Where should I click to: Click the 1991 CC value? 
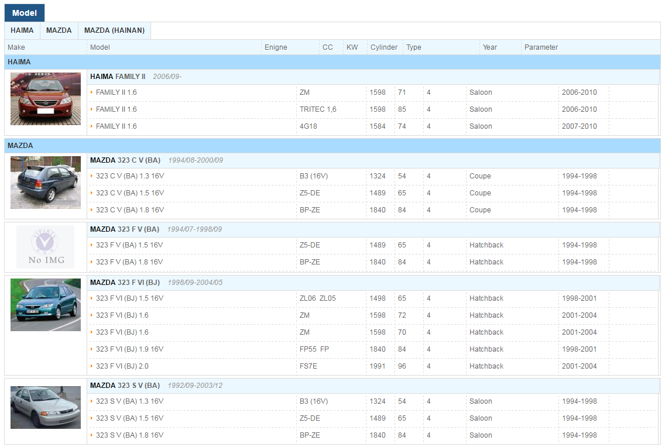(378, 366)
